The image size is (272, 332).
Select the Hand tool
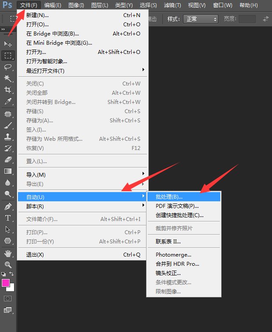pos(8,253)
